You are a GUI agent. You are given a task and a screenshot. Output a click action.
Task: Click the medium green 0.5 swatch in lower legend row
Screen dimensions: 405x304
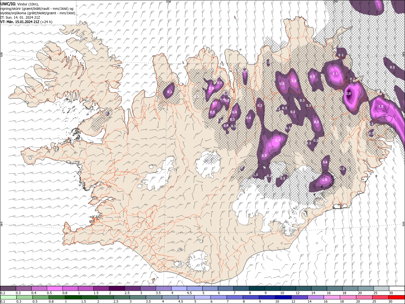40,297
